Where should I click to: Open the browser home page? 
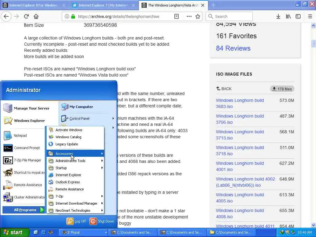click(x=36, y=17)
